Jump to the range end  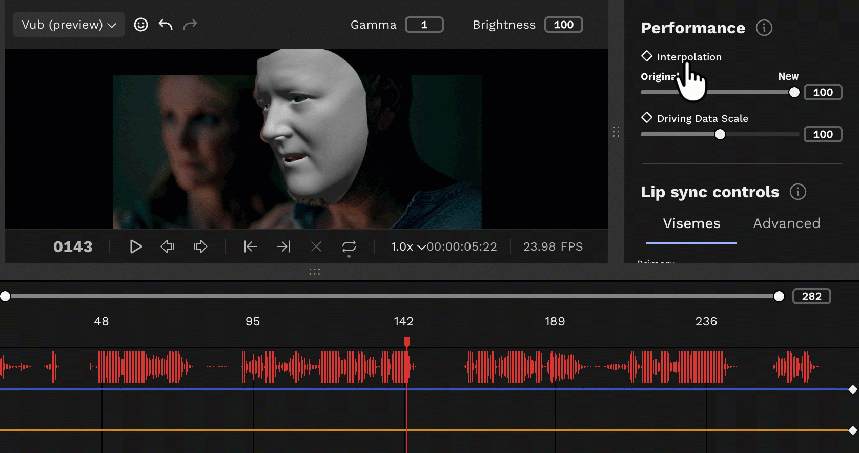(283, 246)
